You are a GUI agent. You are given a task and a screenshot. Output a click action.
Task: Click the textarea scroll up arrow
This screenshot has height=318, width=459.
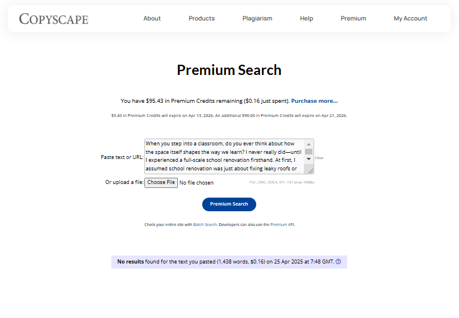pyautogui.click(x=308, y=144)
